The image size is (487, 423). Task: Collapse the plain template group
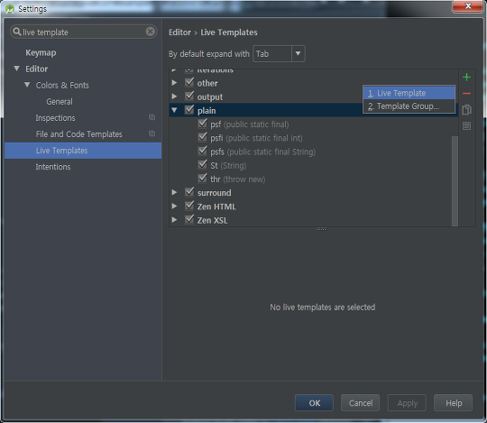pyautogui.click(x=174, y=110)
